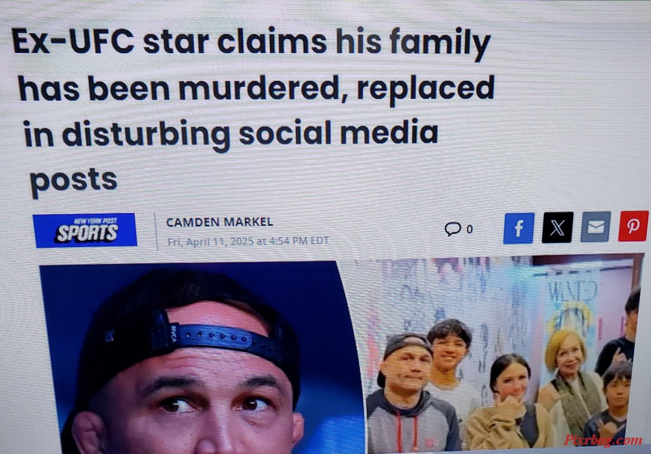The image size is (651, 454).
Task: Click the Pixrbog.com watermark
Action: tap(603, 440)
